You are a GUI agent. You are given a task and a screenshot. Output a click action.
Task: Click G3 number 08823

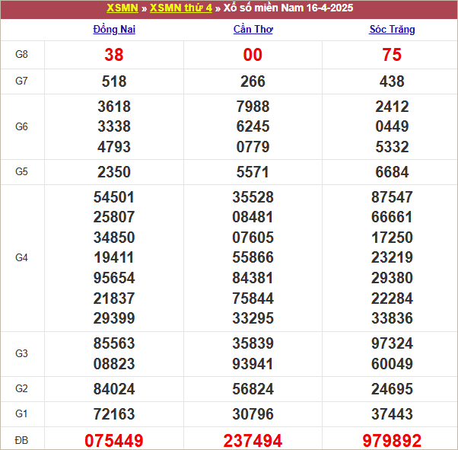[x=114, y=364]
